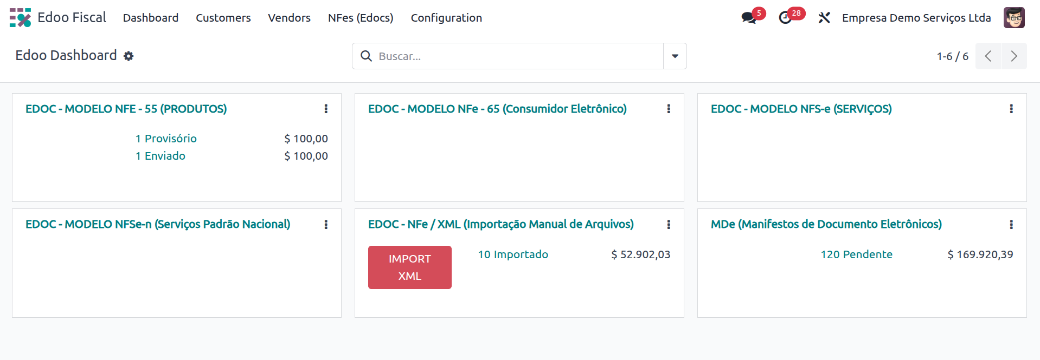Viewport: 1040px width, 360px height.
Task: Switch company via Empresa Demo Serviços Ltda
Action: point(916,18)
